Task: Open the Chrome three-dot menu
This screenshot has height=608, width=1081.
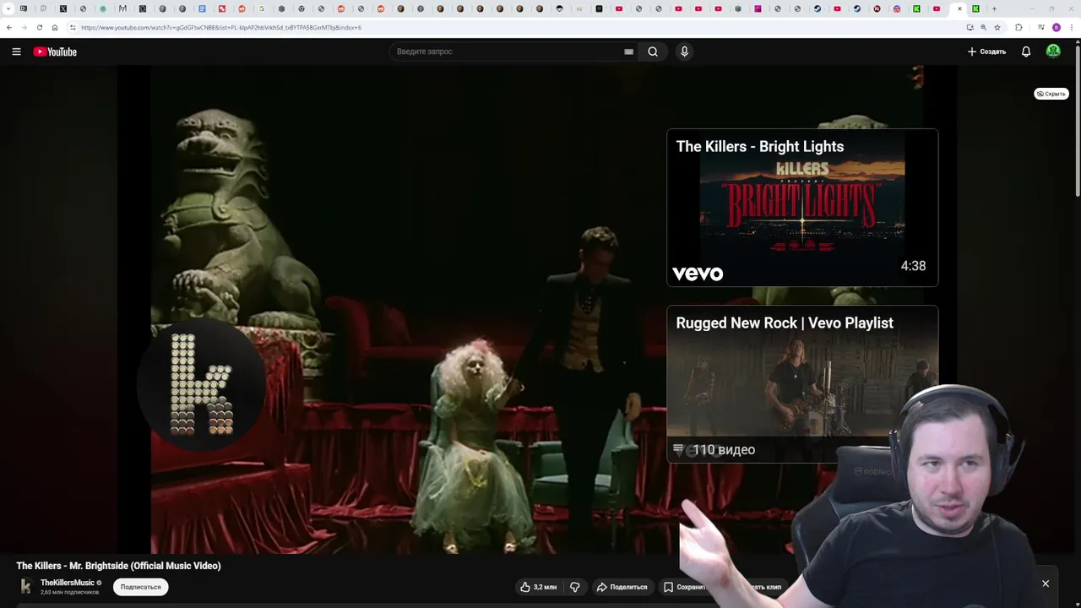Action: 1072,27
